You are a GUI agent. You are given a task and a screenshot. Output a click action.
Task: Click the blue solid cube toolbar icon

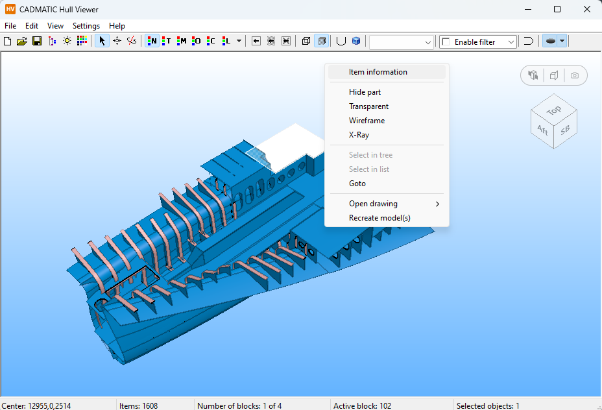tap(356, 41)
